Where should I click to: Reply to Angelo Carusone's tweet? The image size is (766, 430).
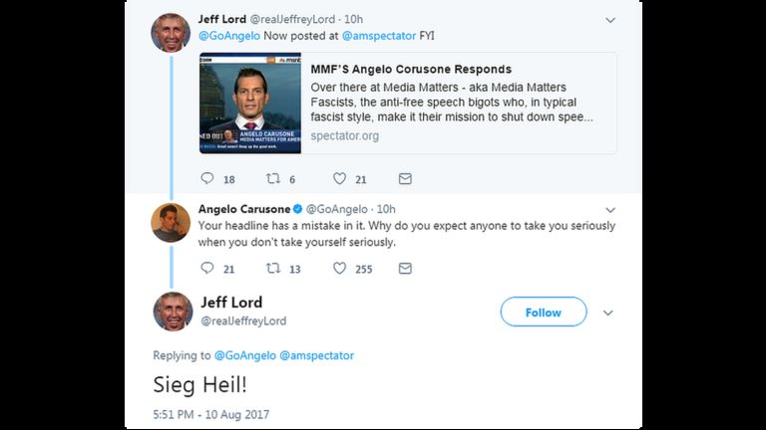207,268
